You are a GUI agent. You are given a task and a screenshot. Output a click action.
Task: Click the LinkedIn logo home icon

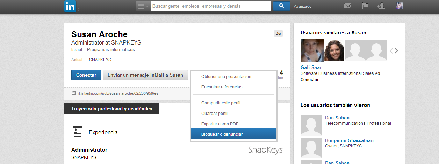pos(70,6)
